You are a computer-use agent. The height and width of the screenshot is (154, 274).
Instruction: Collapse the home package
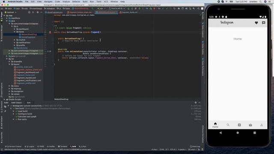pos(15,32)
